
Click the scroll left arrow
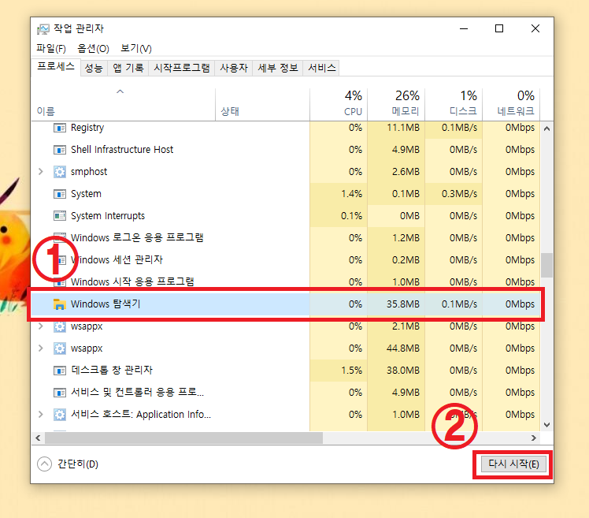38,438
